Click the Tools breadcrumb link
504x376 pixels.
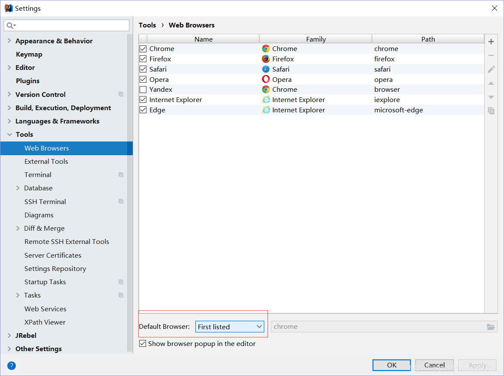click(147, 25)
